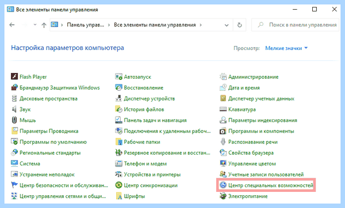Open the Мышь mouse icon

tap(14, 120)
